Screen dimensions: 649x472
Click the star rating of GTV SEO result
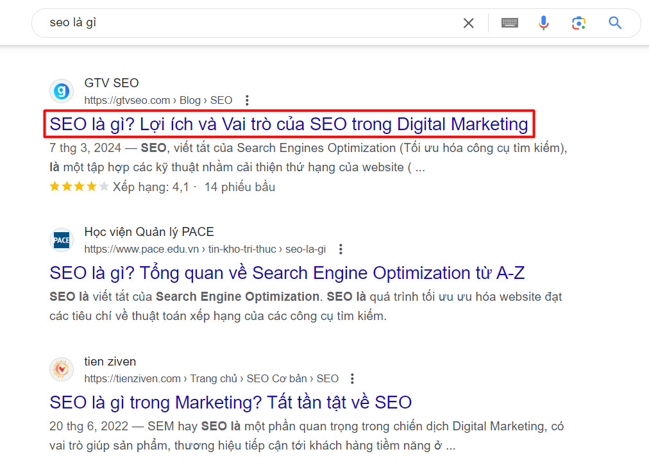(79, 187)
